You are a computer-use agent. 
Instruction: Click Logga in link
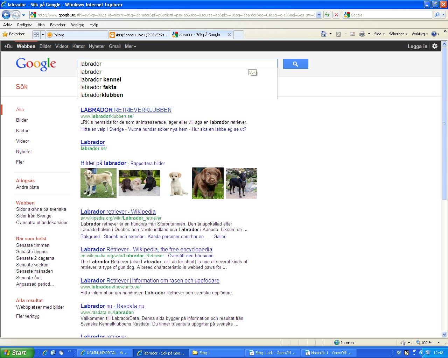[x=417, y=46]
